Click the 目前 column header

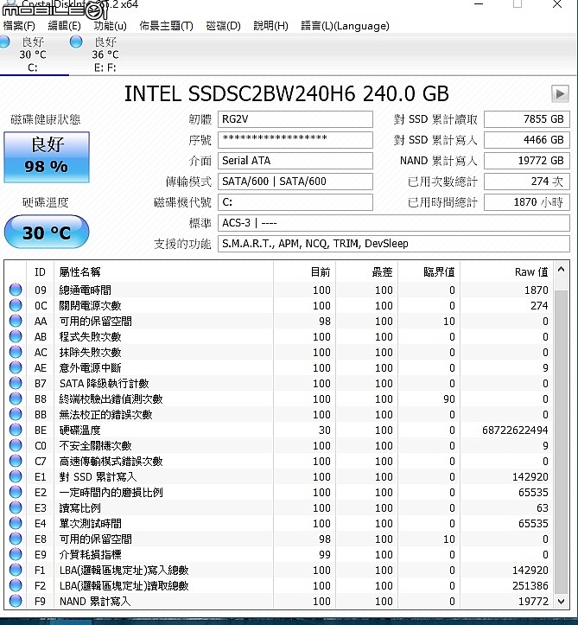(x=305, y=271)
